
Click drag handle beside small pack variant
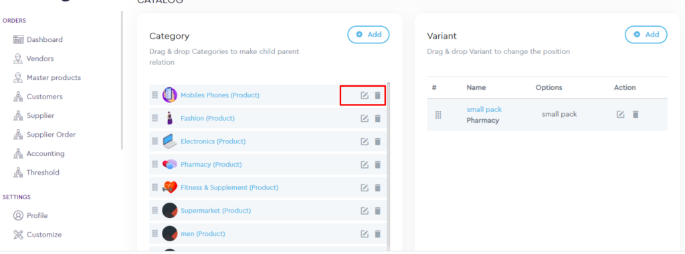(x=438, y=115)
